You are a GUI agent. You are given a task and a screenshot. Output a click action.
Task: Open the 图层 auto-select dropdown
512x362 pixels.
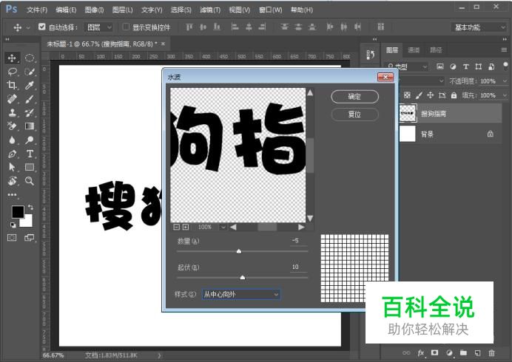(98, 27)
